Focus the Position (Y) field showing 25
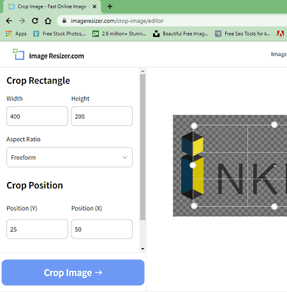Viewport: 287px width, 292px height. click(x=37, y=229)
